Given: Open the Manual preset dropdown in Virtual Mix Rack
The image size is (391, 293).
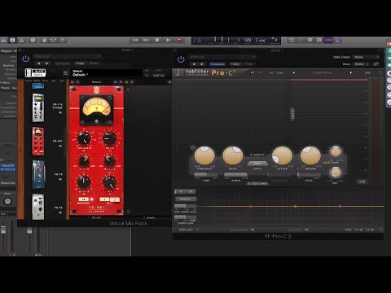Looking at the screenshot, I should point(68,56).
